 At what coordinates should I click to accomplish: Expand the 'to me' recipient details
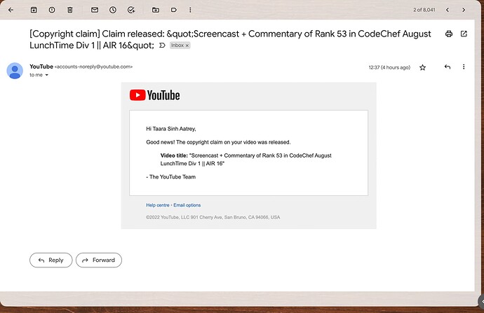[46, 75]
